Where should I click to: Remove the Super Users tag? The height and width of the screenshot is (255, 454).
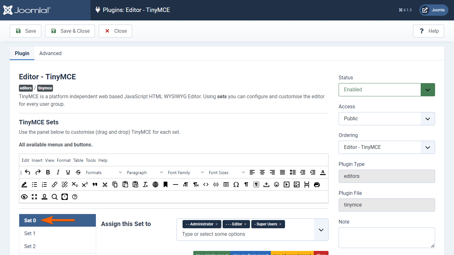[280, 224]
